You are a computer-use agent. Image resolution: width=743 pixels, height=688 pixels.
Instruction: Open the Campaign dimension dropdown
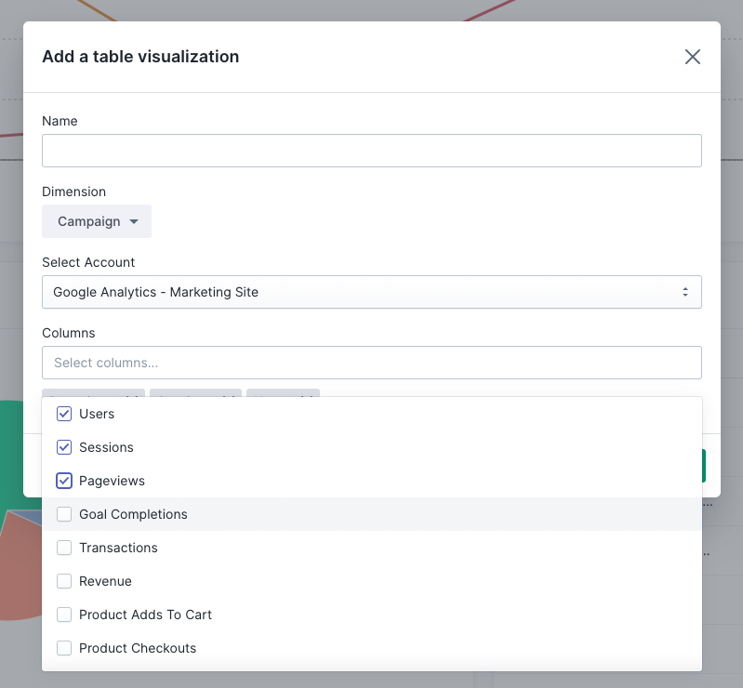click(x=97, y=221)
